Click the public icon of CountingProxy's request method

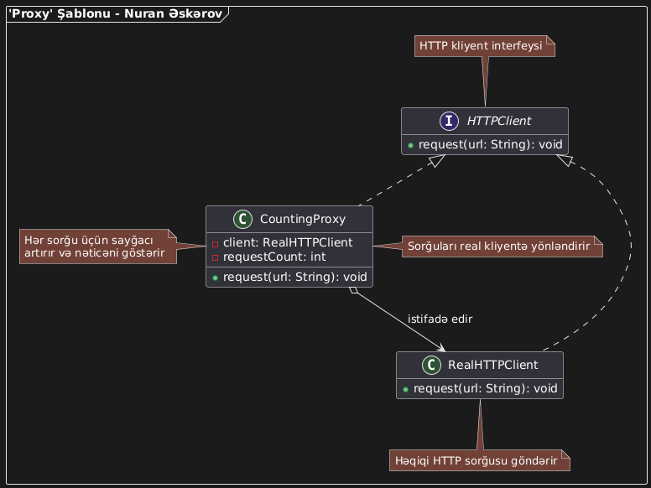point(216,278)
